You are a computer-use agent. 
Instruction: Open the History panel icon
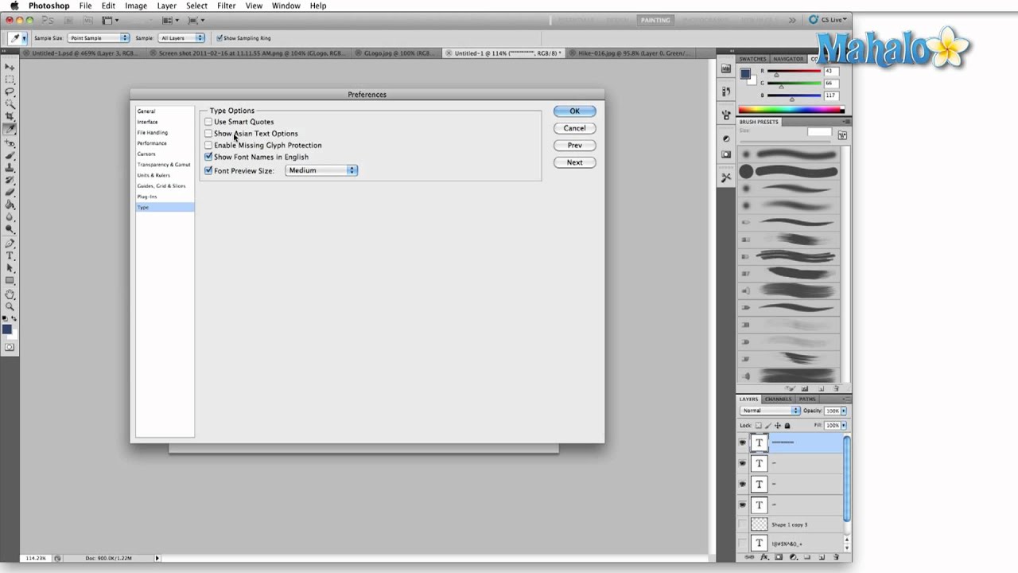(x=726, y=92)
